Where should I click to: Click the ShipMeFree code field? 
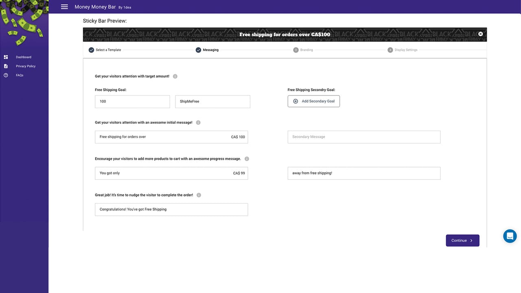tap(212, 102)
